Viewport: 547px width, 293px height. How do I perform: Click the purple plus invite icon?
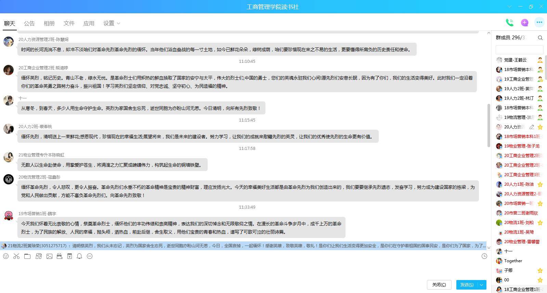click(x=524, y=23)
